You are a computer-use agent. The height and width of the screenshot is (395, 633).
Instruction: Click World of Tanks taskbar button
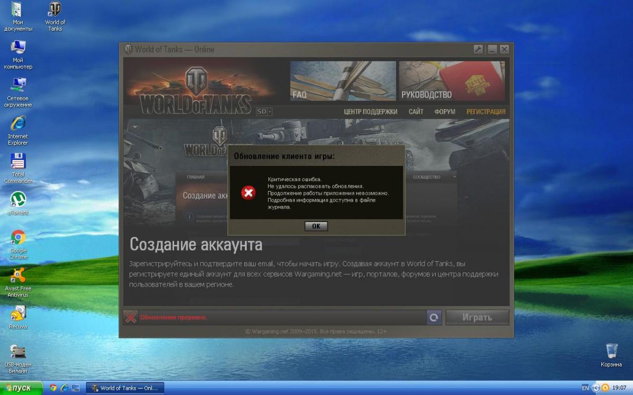click(x=125, y=388)
